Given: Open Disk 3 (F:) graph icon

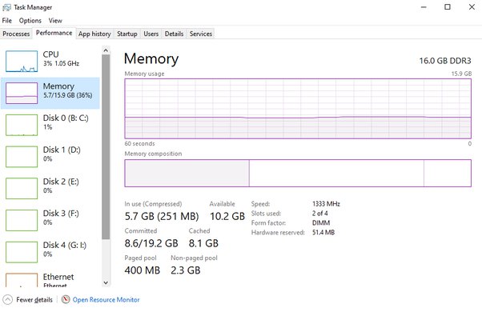Looking at the screenshot, I should tap(22, 220).
